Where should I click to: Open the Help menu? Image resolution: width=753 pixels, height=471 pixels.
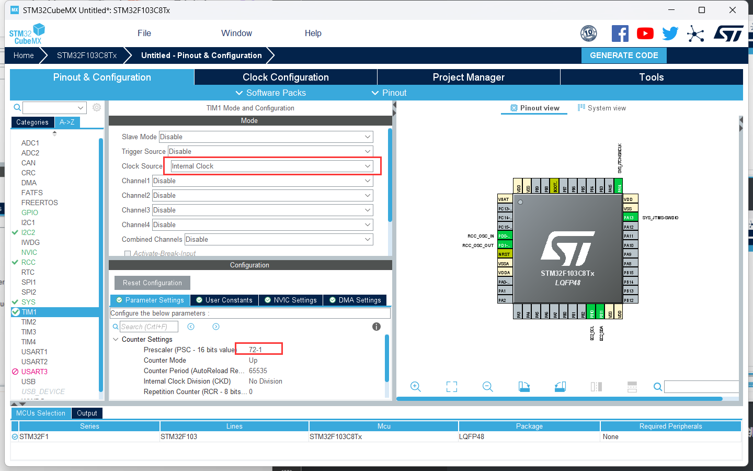pyautogui.click(x=313, y=33)
